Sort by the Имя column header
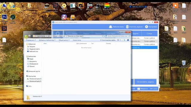Image resolution: width=191 pixels, height=107 pixels. click(45, 43)
